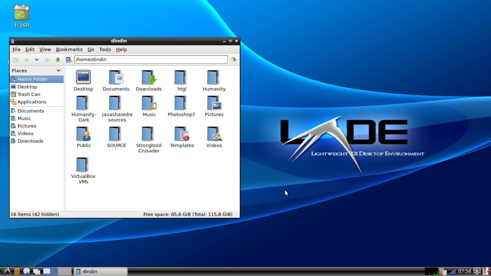
Task: Select the Desktop folder icon in file view
Action: tap(83, 80)
